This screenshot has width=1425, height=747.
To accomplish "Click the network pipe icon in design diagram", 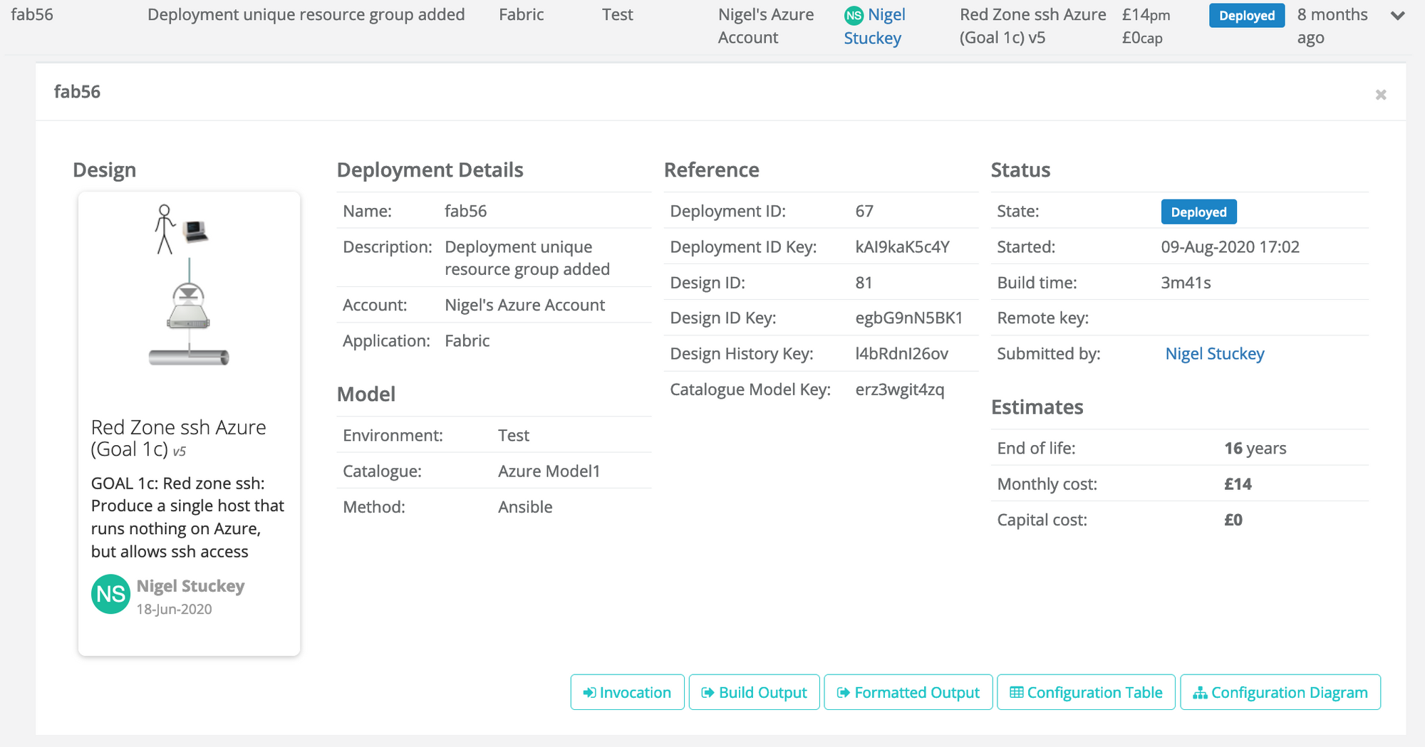I will coord(189,357).
